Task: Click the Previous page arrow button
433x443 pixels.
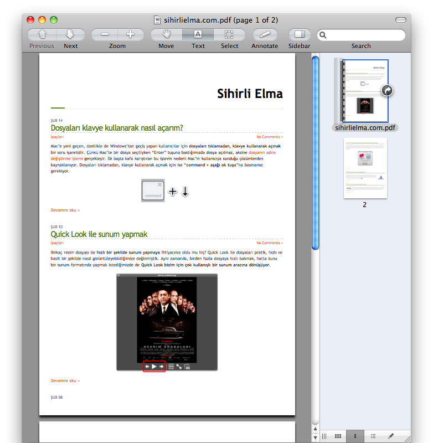Action: click(x=42, y=34)
